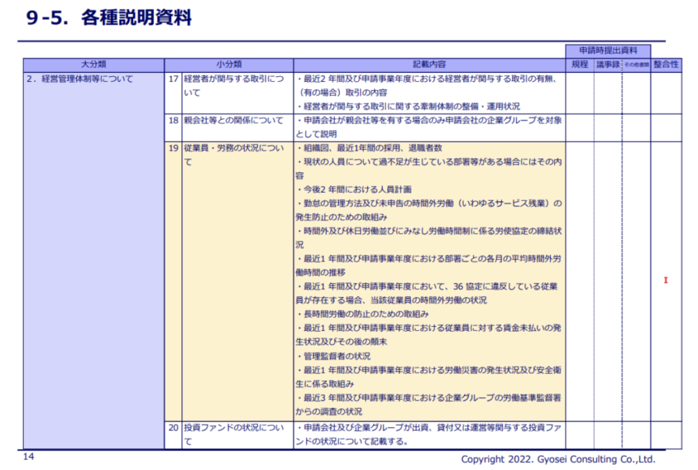Click the '申請時提出資料' group header

point(608,50)
